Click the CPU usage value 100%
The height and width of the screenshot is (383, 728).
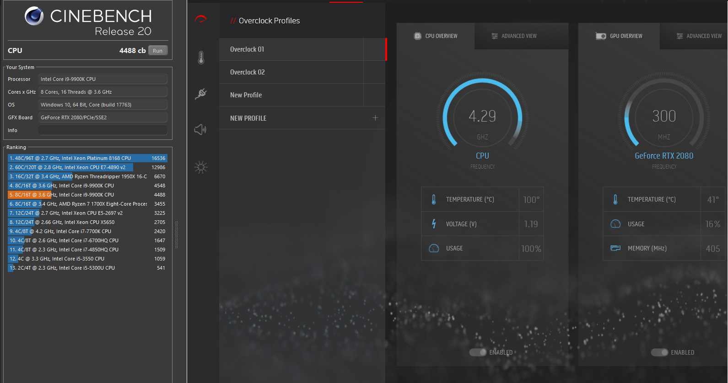pyautogui.click(x=531, y=249)
